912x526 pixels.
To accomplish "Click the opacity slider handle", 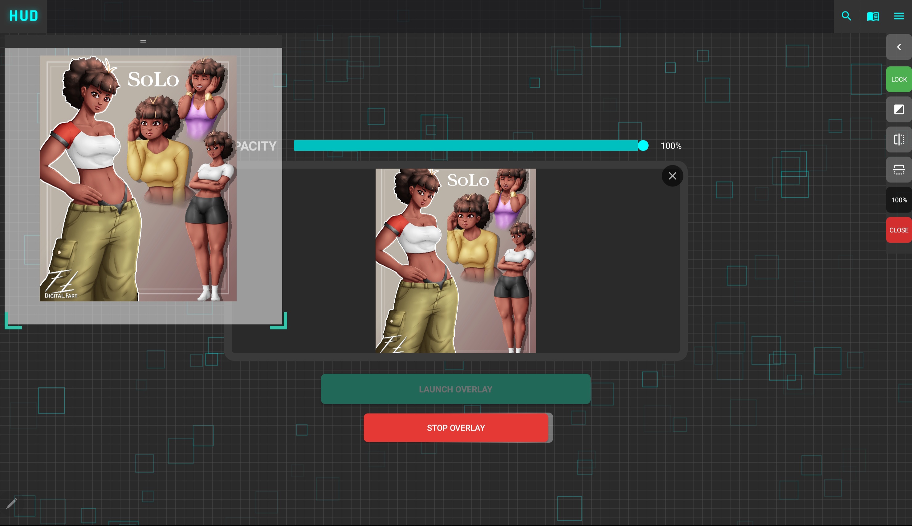I will pos(643,145).
